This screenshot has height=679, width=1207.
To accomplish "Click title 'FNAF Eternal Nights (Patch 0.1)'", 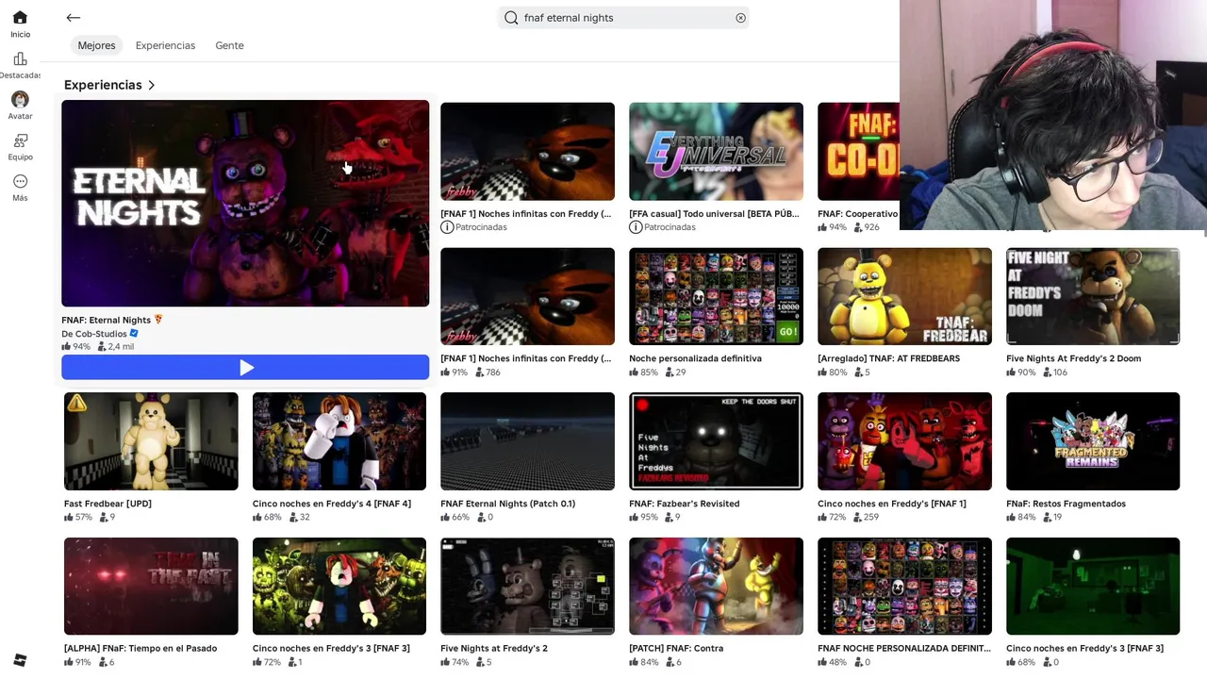I will pos(507,504).
